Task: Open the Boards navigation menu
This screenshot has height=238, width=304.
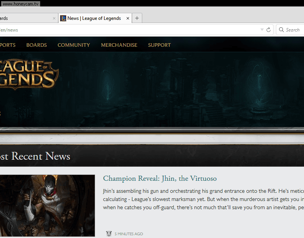Action: 37,45
